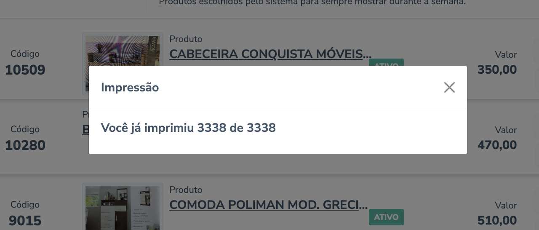Select product code 10509
Viewport: 539px width, 230px height.
point(25,70)
